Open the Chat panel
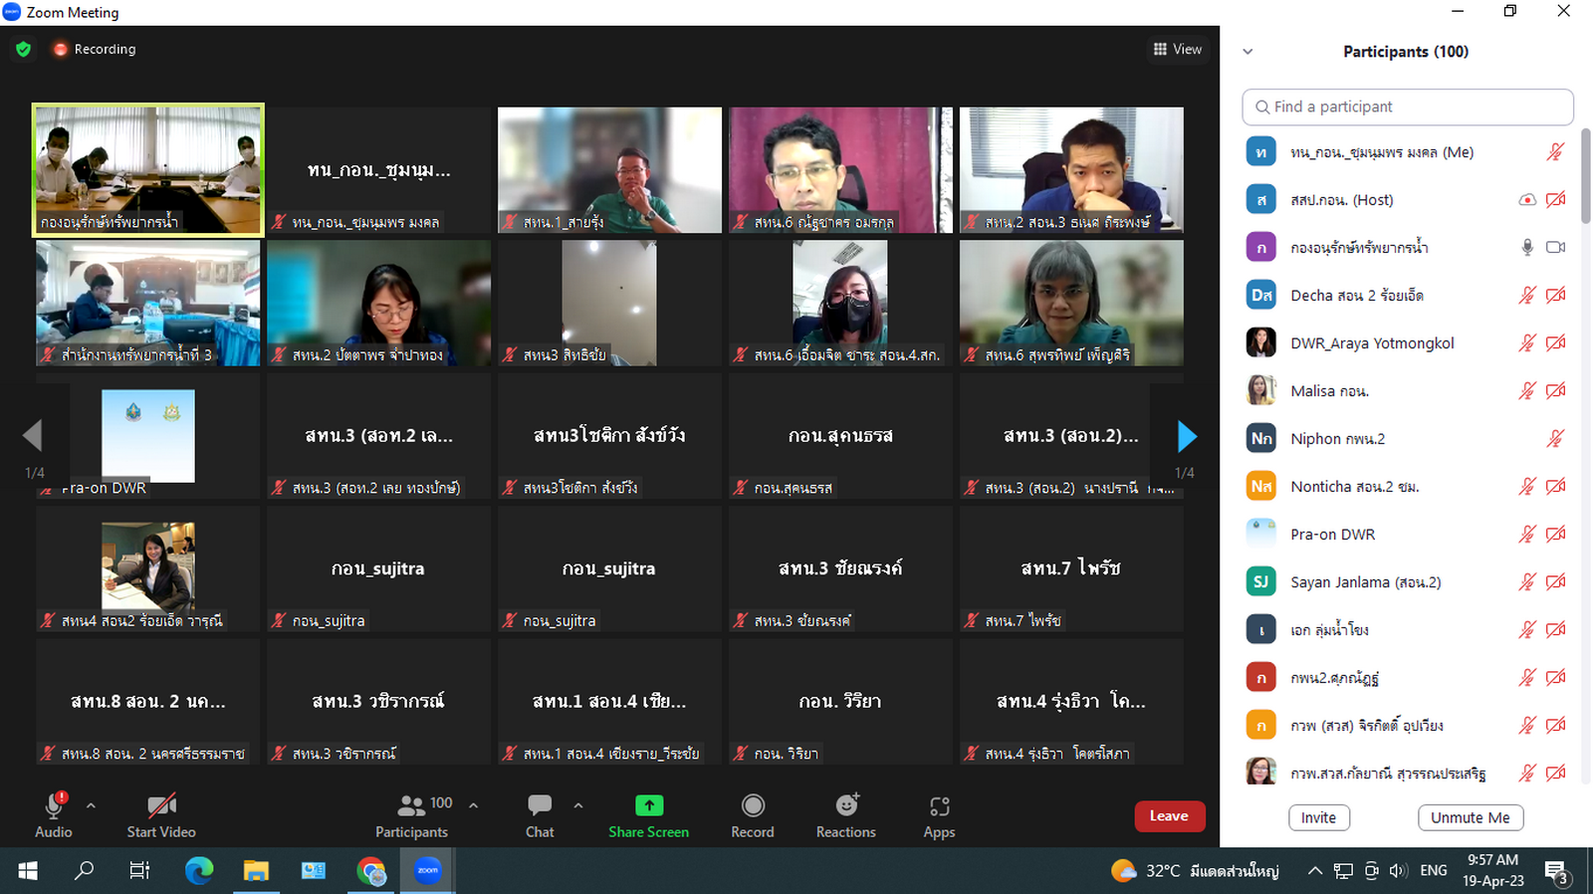1593x894 pixels. [540, 806]
